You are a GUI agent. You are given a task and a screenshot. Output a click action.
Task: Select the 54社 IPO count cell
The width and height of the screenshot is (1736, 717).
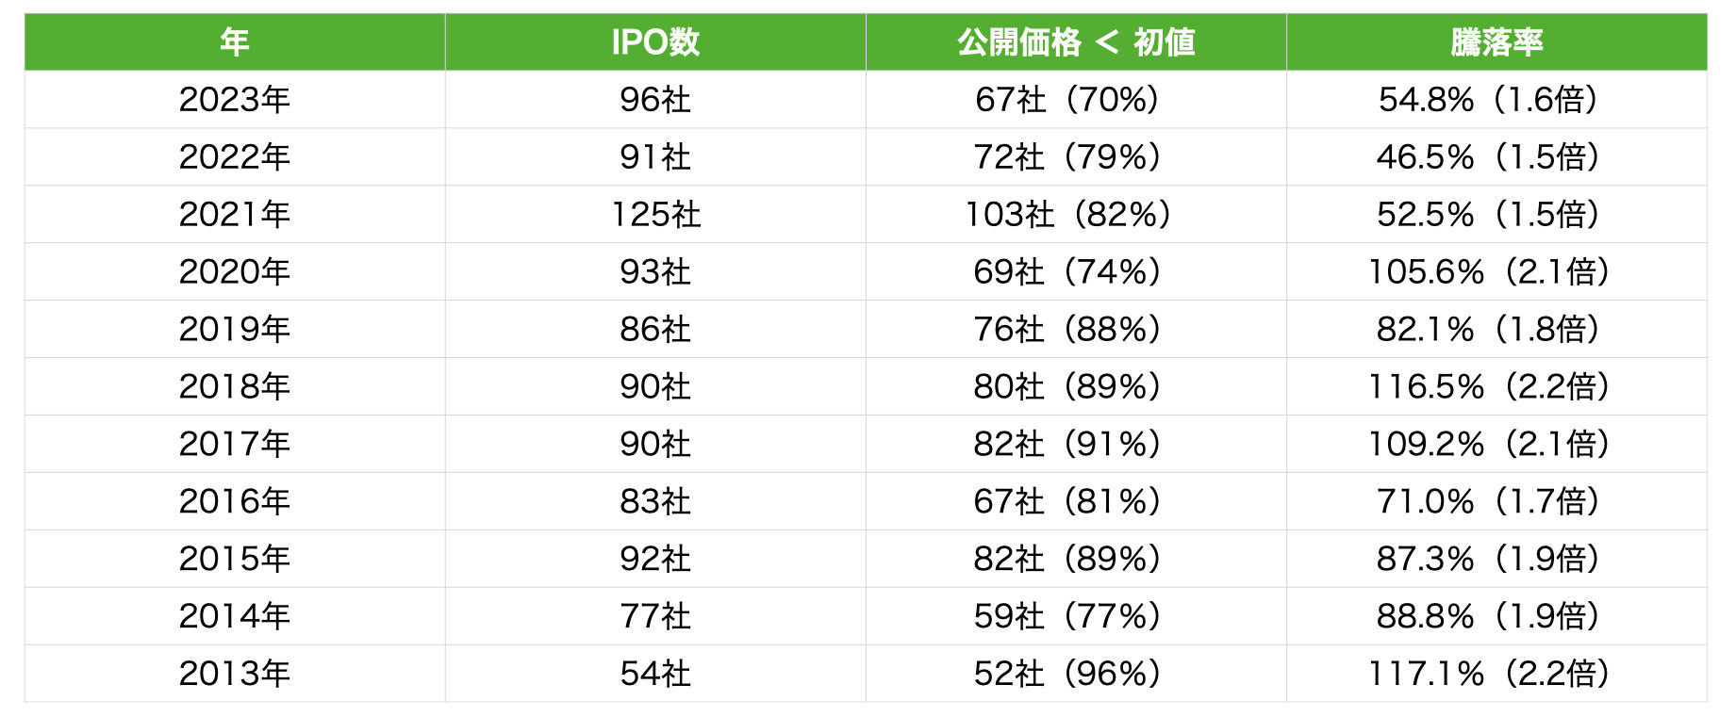654,675
